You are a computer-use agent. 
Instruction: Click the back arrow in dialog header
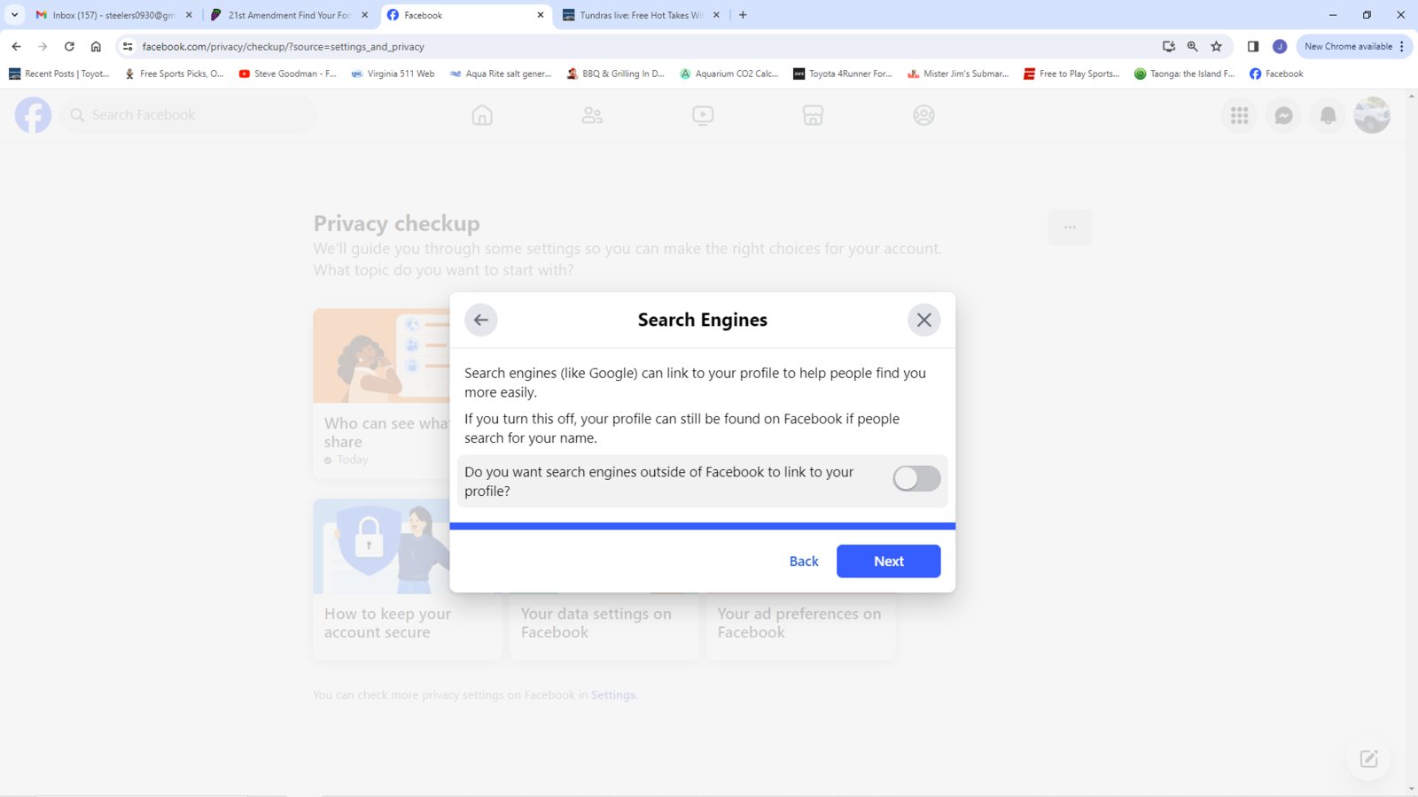coord(481,320)
